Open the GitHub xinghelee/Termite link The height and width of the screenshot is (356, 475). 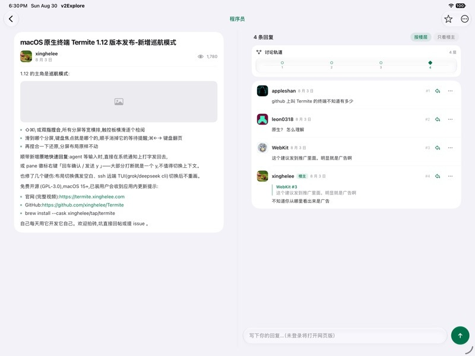click(83, 205)
